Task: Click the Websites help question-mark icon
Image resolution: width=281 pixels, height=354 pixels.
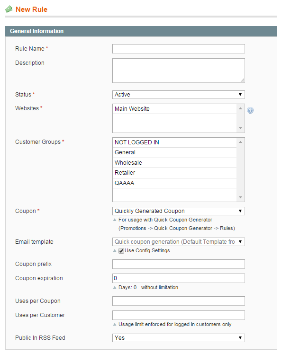Action: 250,110
